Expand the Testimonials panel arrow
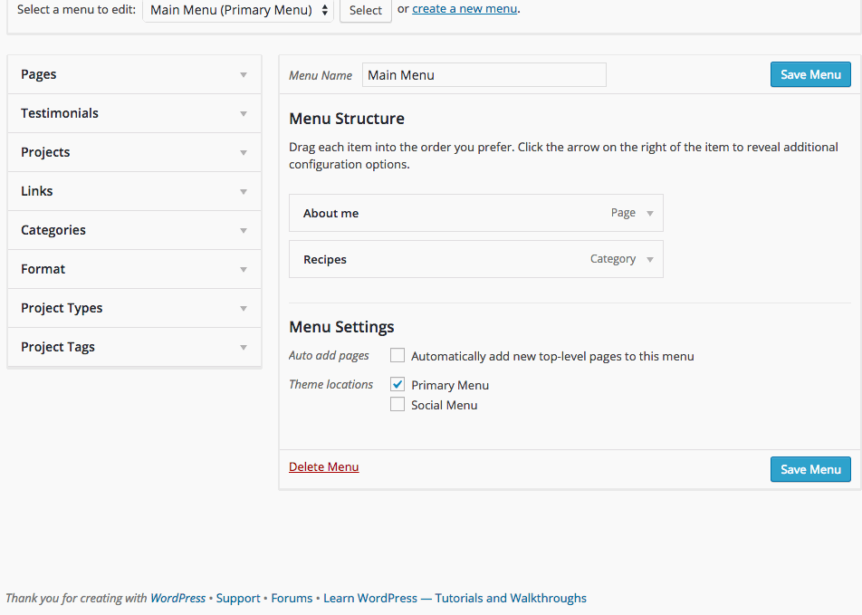 244,114
